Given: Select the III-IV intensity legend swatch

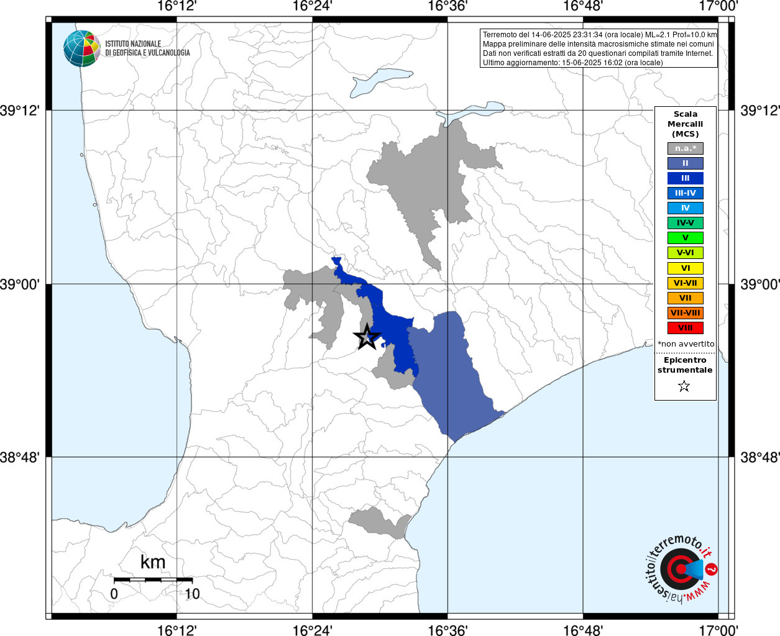Looking at the screenshot, I should coord(686,193).
